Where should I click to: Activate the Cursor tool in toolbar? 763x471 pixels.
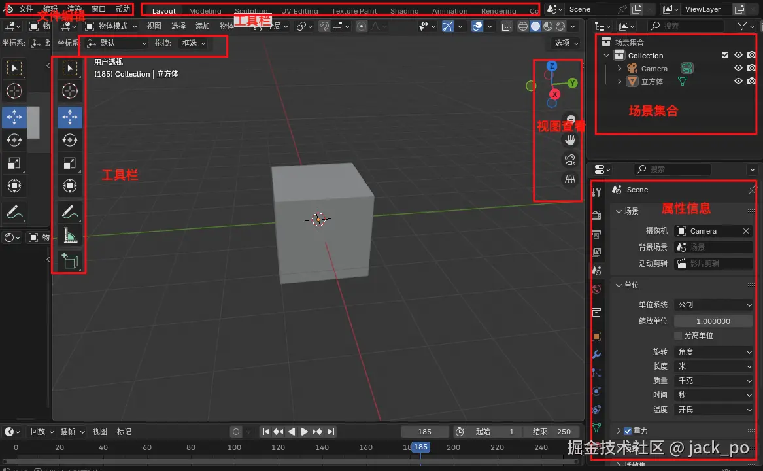click(x=70, y=92)
